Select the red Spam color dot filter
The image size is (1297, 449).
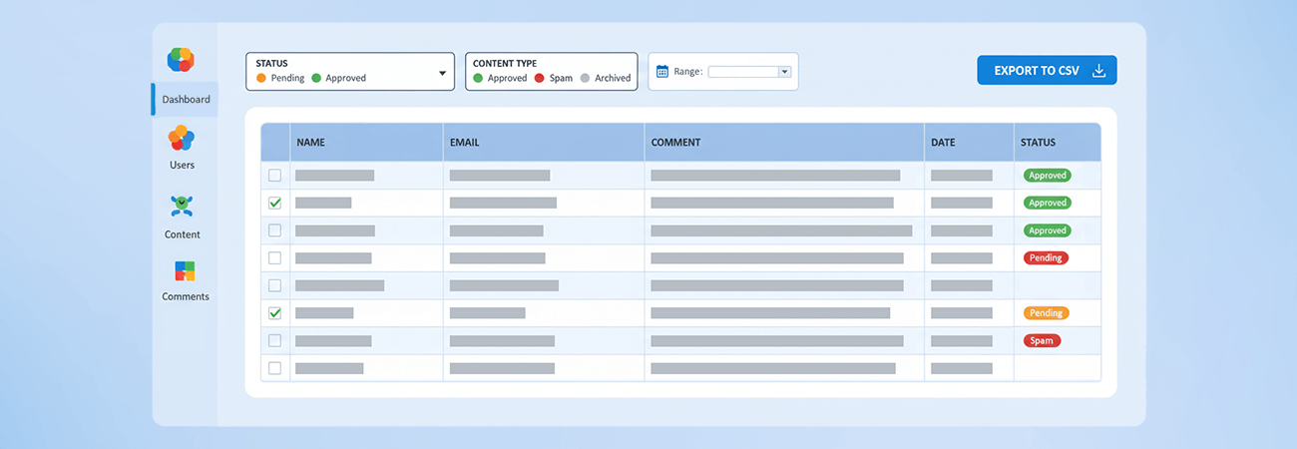tap(539, 78)
